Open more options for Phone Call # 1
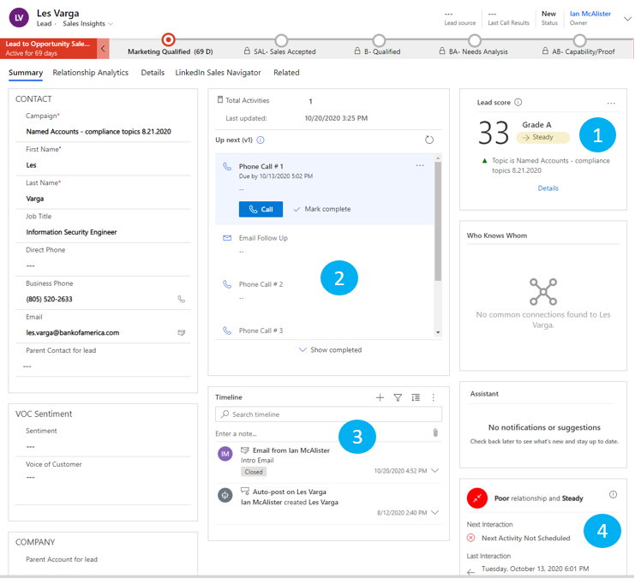This screenshot has height=584, width=635. 420,165
